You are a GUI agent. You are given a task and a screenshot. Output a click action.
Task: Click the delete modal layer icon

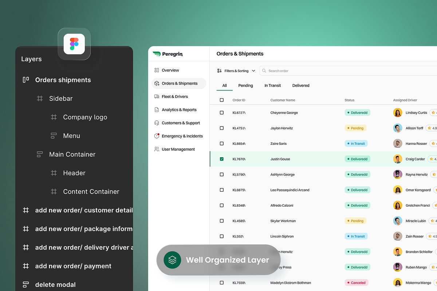(26, 284)
